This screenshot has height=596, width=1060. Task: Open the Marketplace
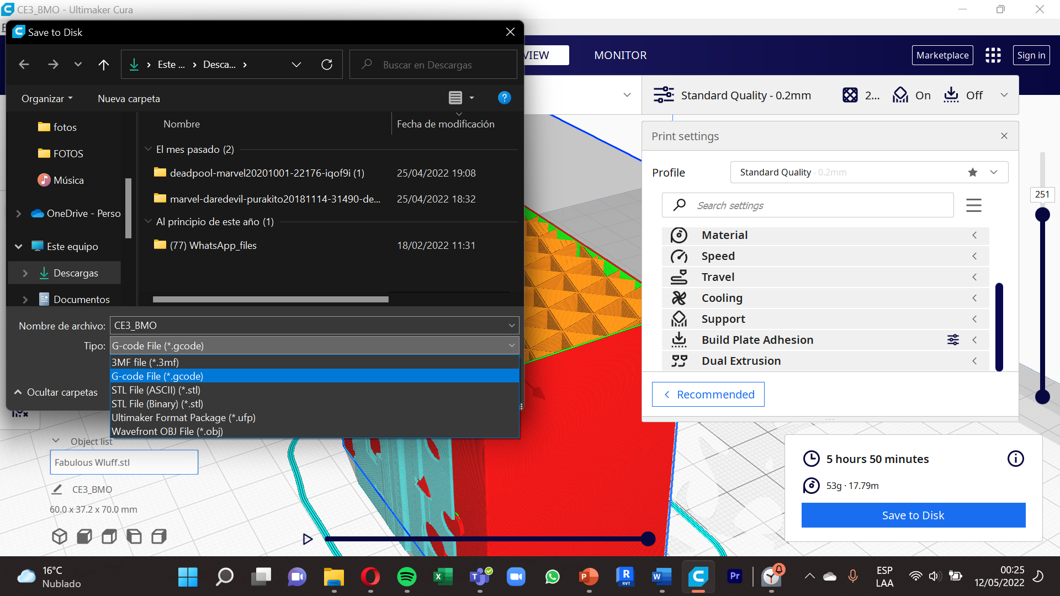pos(942,55)
